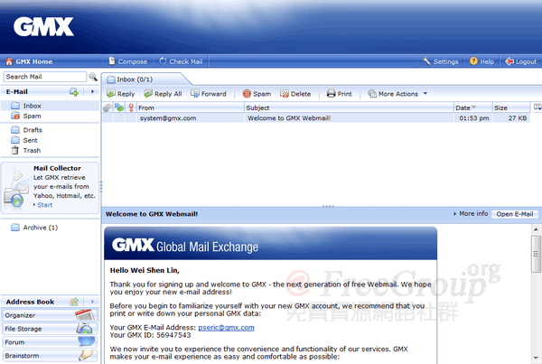This screenshot has width=542, height=364.
Task: Expand the E-Mail section arrow
Action: (x=92, y=91)
